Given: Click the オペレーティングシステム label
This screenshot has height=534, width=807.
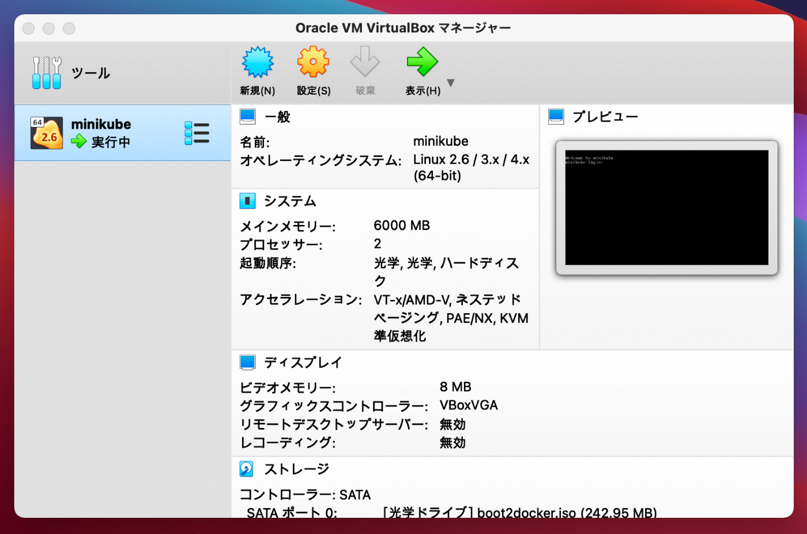Looking at the screenshot, I should pyautogui.click(x=320, y=160).
